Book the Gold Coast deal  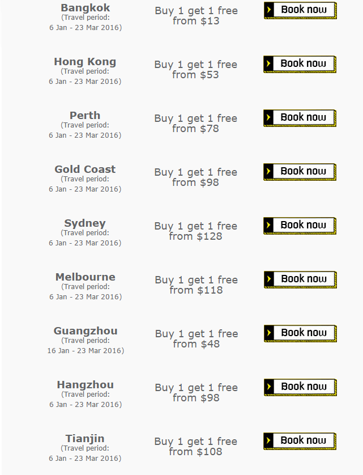pos(300,172)
